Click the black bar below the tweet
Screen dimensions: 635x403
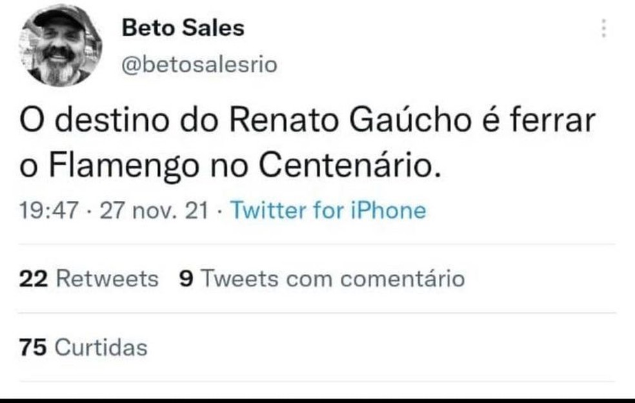(317, 400)
